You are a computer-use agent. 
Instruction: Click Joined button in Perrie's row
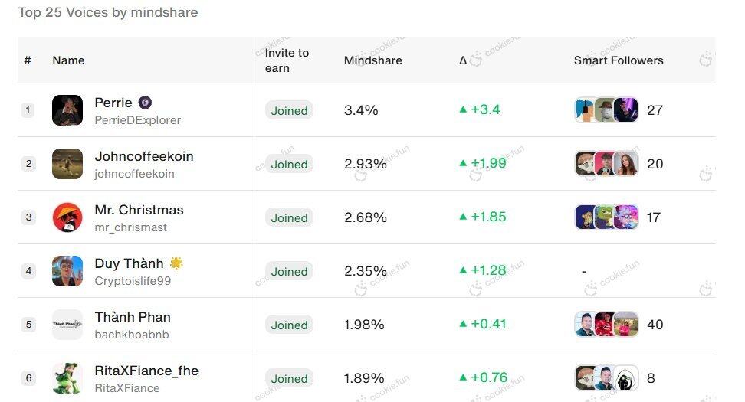[289, 110]
